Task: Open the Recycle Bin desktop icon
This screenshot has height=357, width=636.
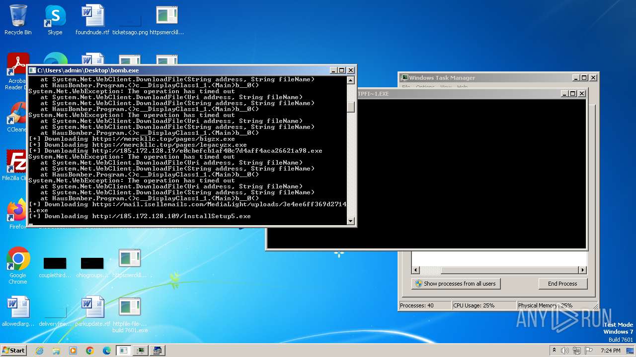Action: click(x=18, y=20)
